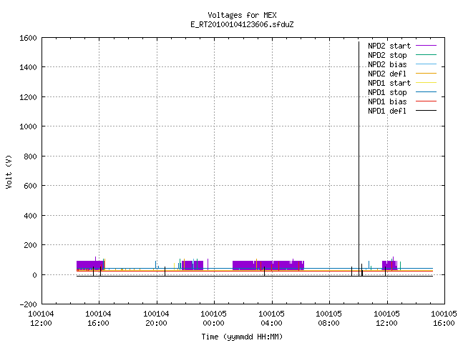Click the orange NPD2 defl legend line
Screen dimensions: 458x343
(426, 73)
